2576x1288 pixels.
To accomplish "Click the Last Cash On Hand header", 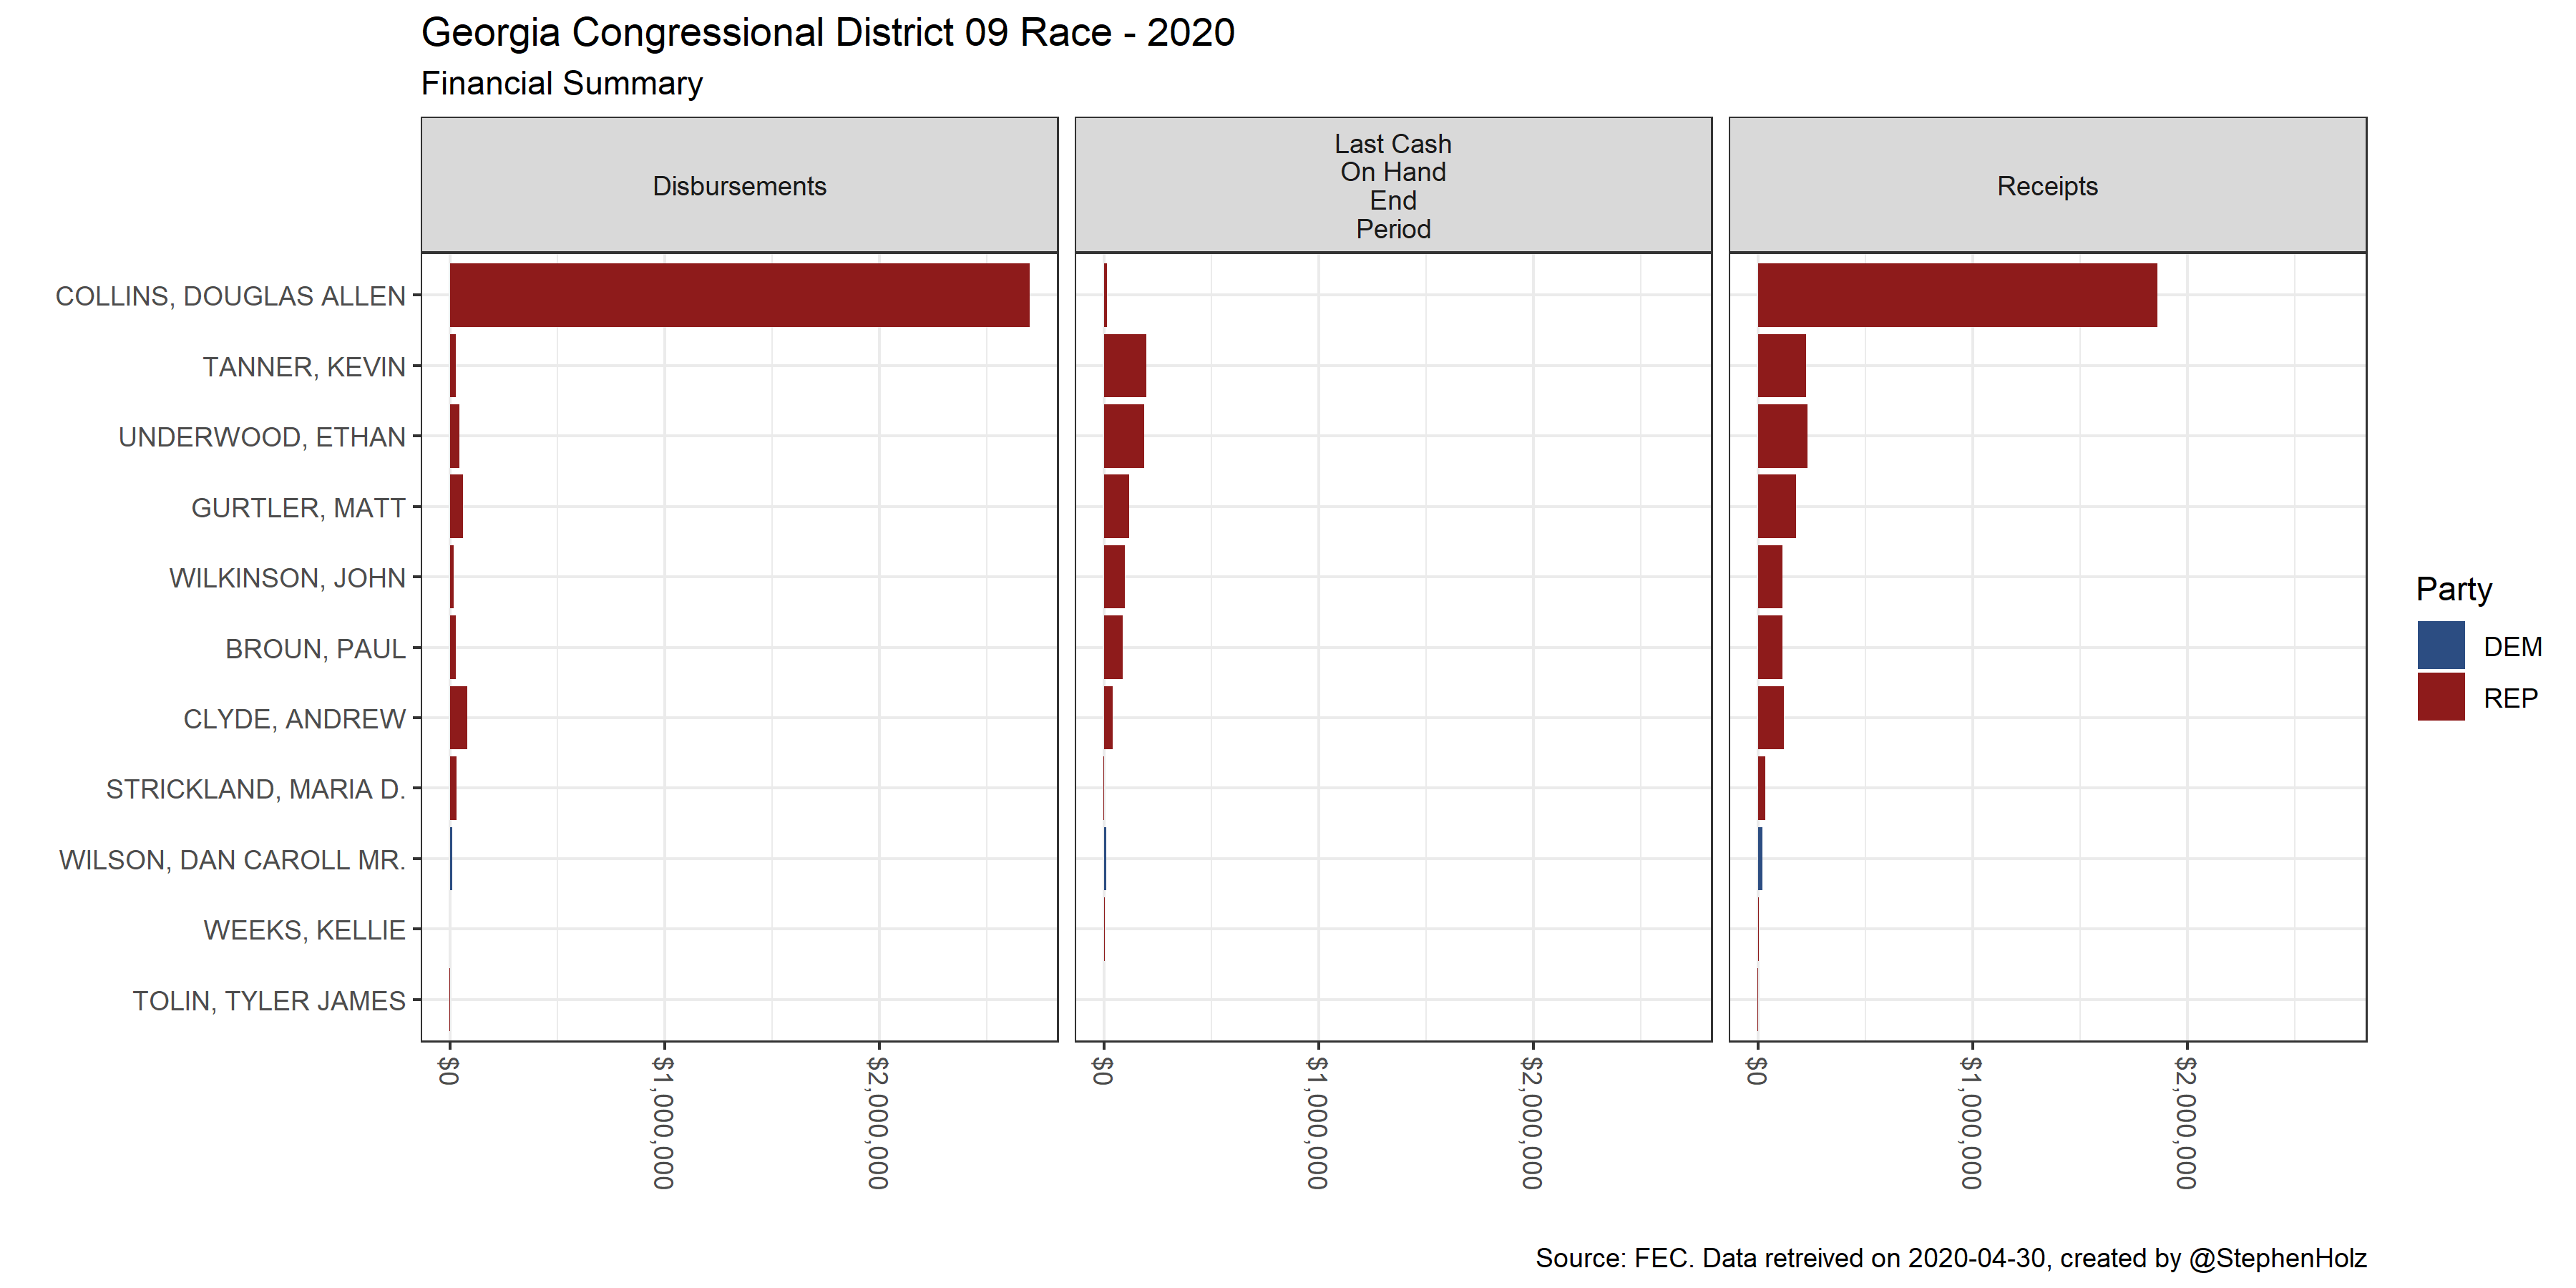I will (1392, 186).
